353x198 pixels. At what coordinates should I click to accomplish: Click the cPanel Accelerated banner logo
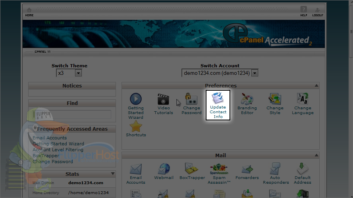pos(267,34)
